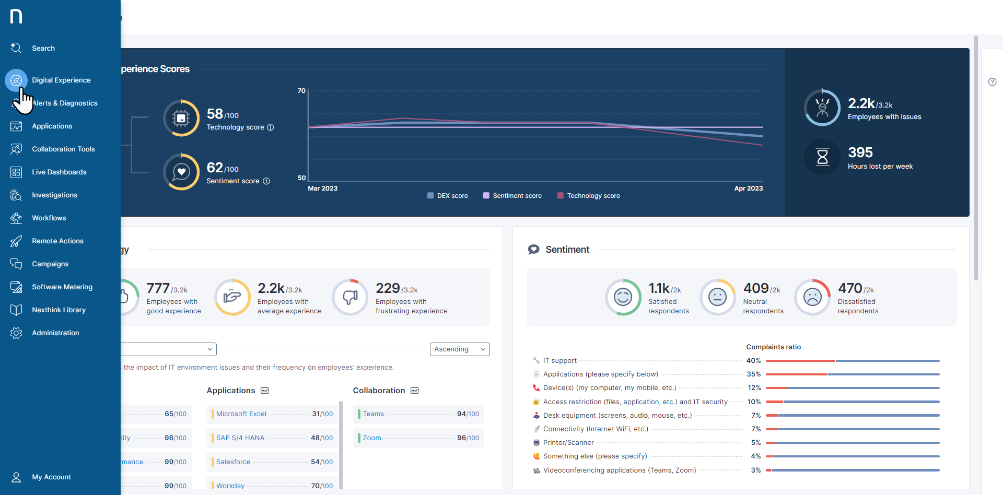The image size is (1003, 495).
Task: Open the Microsoft Excel application link
Action: 241,414
